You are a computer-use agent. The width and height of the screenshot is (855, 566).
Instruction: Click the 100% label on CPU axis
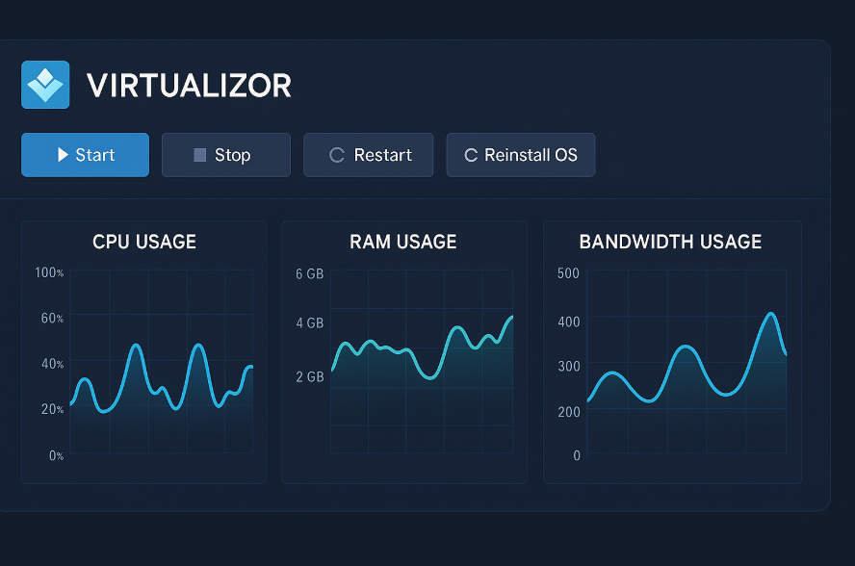(x=49, y=272)
